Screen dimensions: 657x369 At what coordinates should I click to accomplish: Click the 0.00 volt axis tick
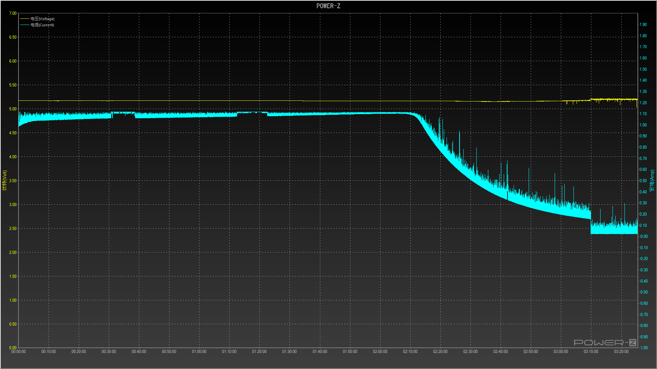coord(13,347)
